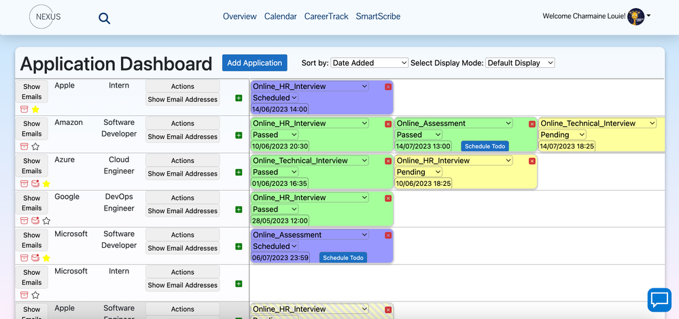Archive the Google DevOps Engineer application
This screenshot has width=679, height=319.
tap(24, 221)
